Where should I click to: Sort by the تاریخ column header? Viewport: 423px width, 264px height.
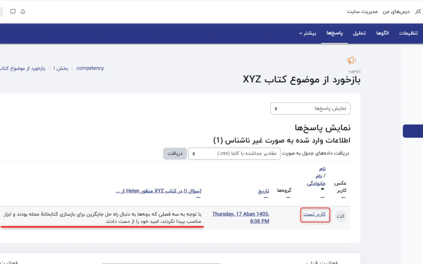coord(264,191)
